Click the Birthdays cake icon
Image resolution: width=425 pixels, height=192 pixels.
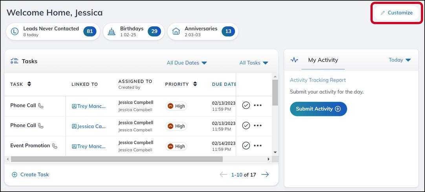click(112, 31)
